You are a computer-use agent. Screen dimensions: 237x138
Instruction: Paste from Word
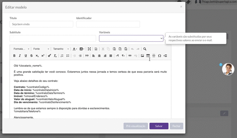[126, 49]
